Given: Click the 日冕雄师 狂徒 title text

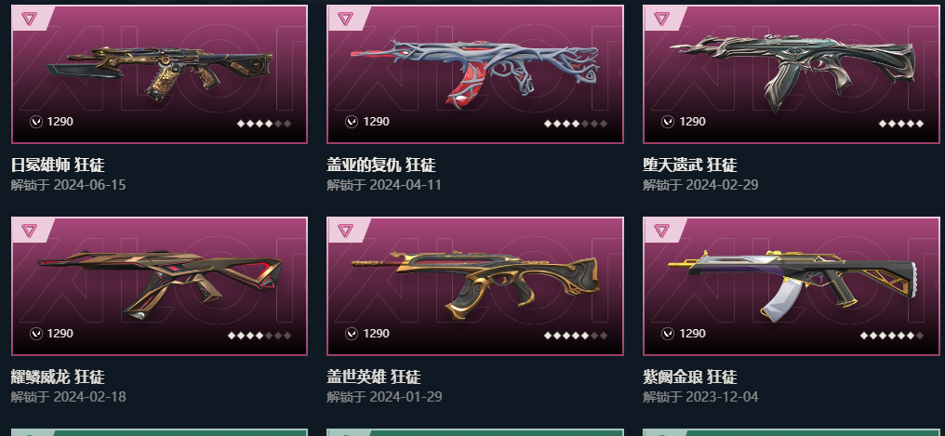Looking at the screenshot, I should pos(58,165).
